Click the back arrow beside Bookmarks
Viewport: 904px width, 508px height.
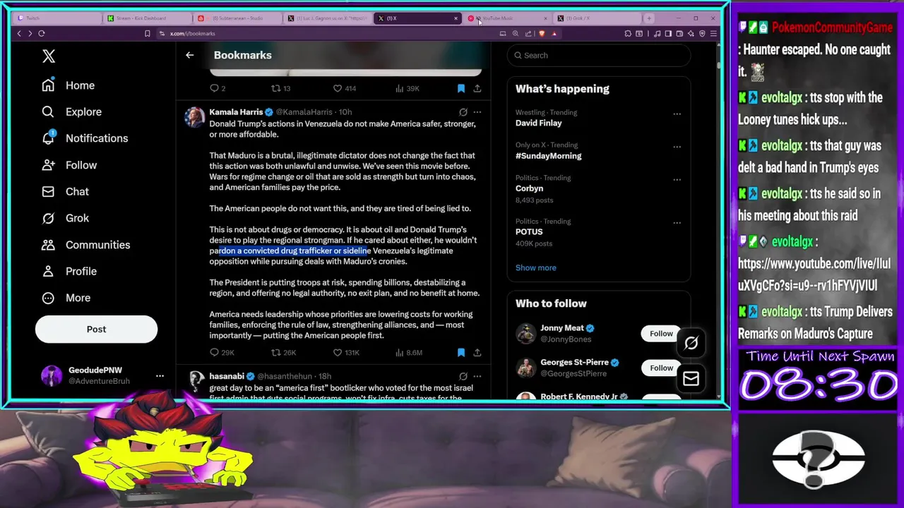189,55
